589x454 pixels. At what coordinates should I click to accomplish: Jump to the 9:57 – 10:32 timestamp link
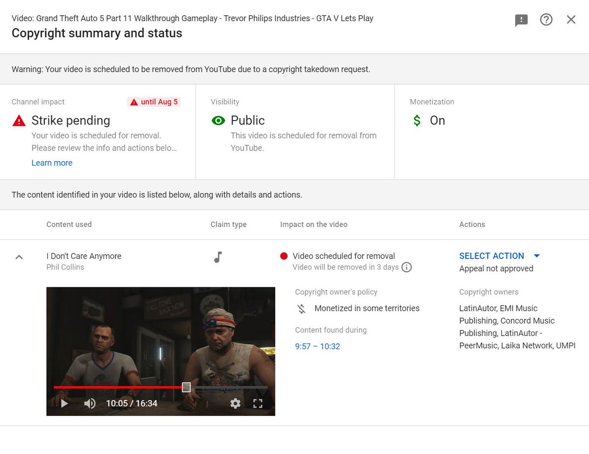(x=318, y=346)
